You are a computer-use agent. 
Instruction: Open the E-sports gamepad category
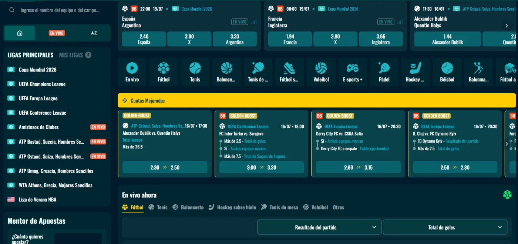click(353, 72)
